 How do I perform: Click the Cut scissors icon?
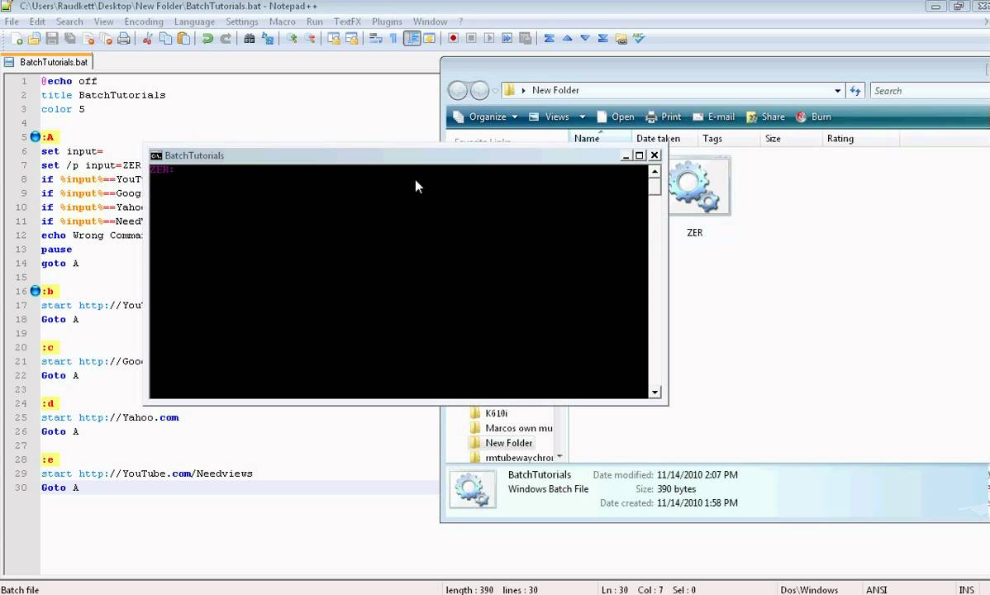pyautogui.click(x=147, y=39)
